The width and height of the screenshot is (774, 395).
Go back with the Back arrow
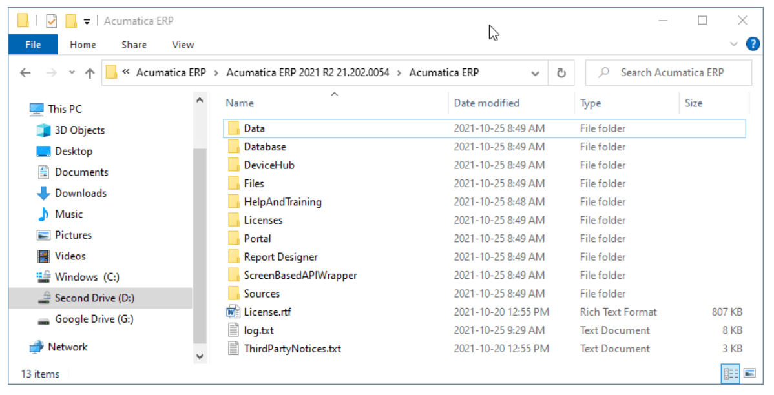pos(26,73)
